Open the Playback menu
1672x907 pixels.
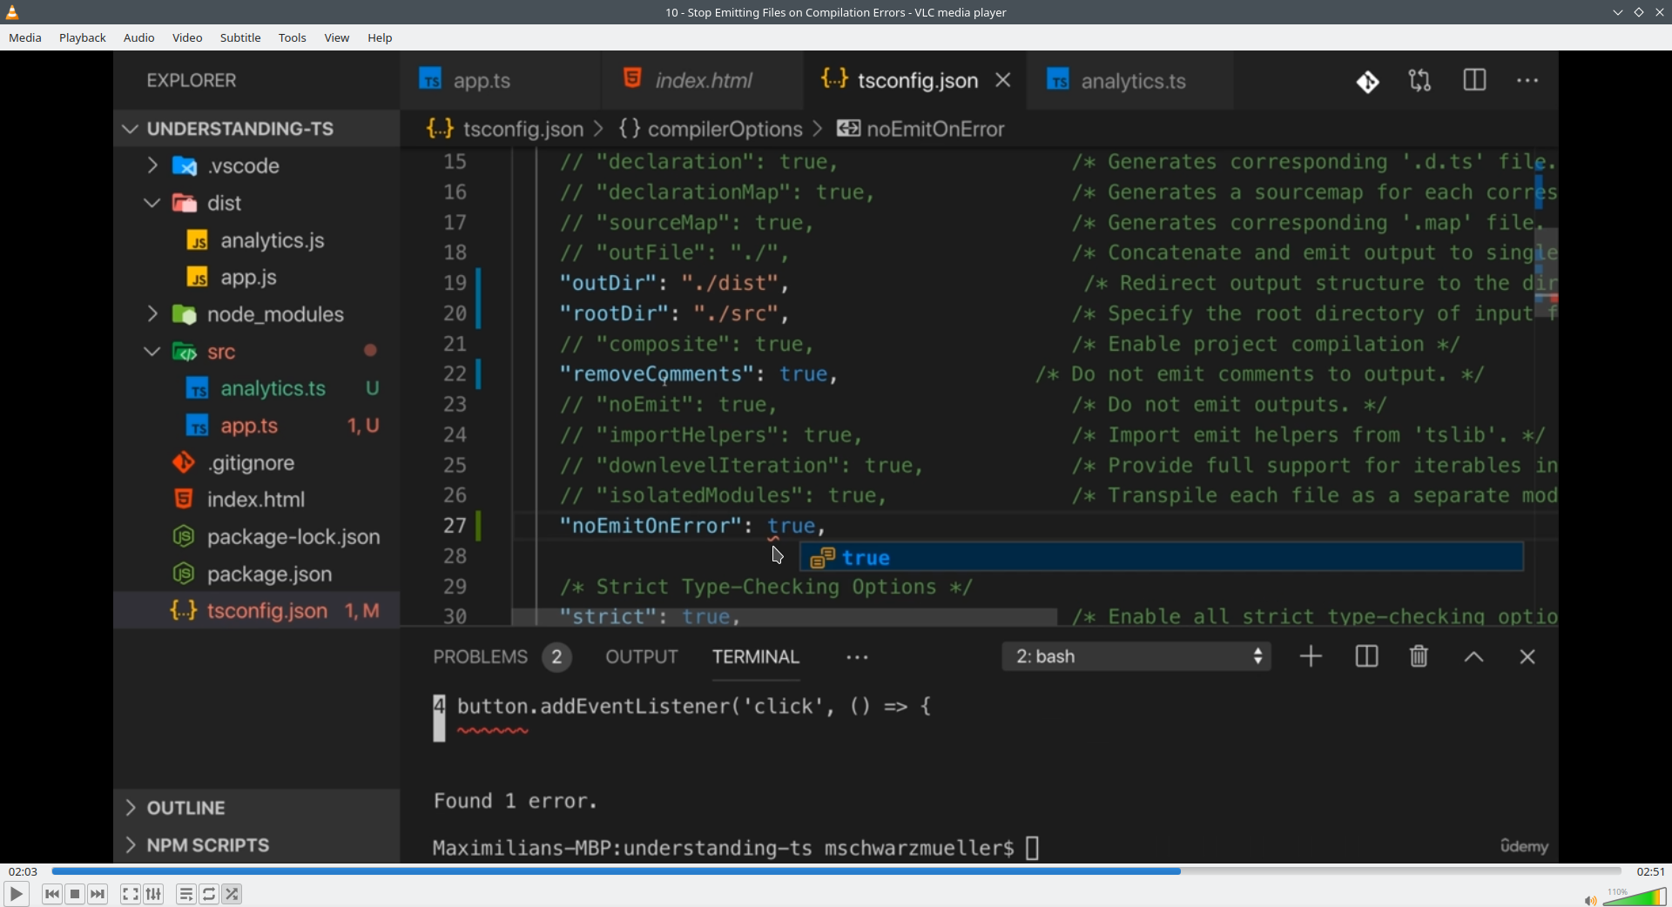83,38
